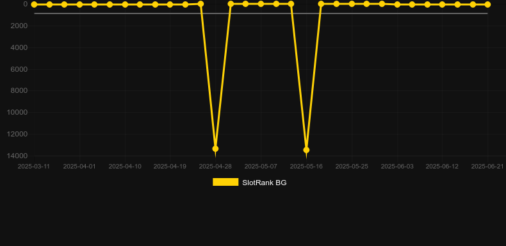Click the data point above 2025-04-01
This screenshot has width=506, height=246.
pyautogui.click(x=79, y=4)
